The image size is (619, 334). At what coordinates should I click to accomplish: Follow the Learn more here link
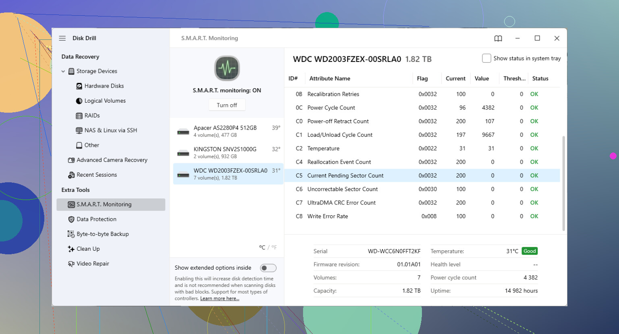220,299
